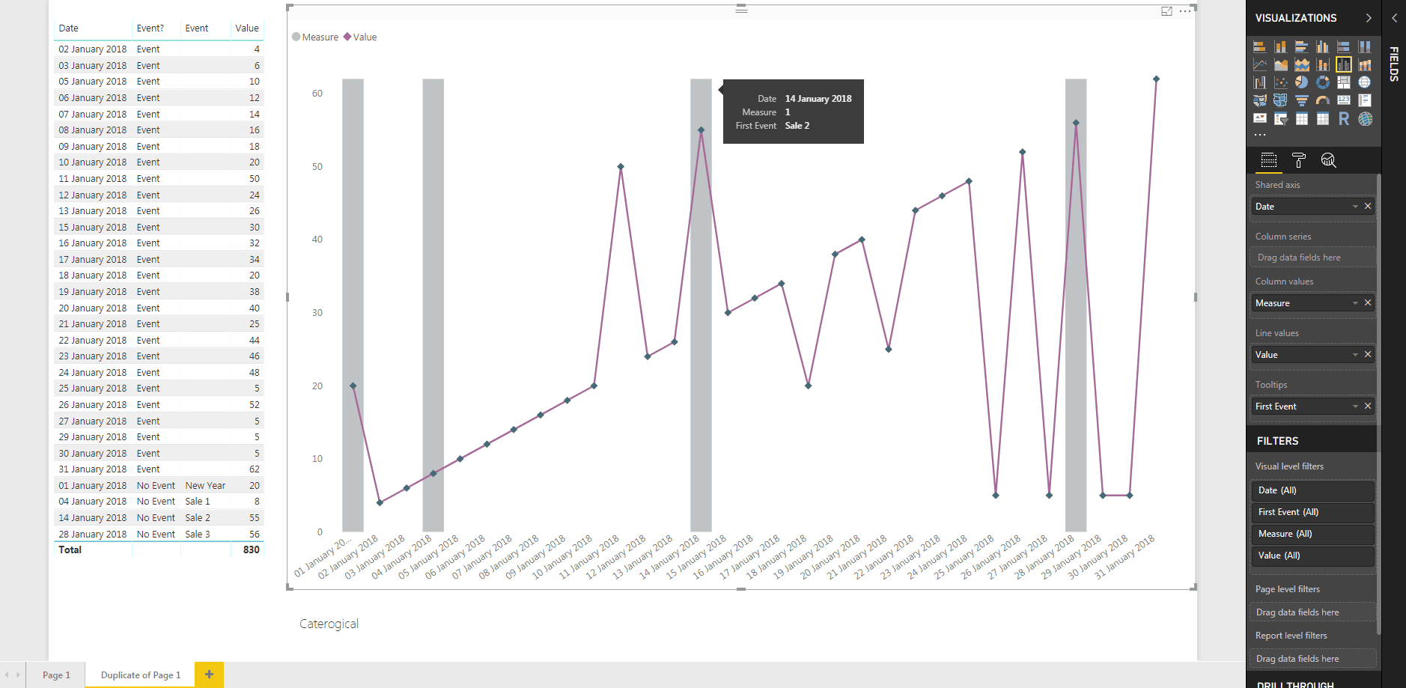Click the card visualization icon
The image size is (1406, 688).
tap(1344, 100)
